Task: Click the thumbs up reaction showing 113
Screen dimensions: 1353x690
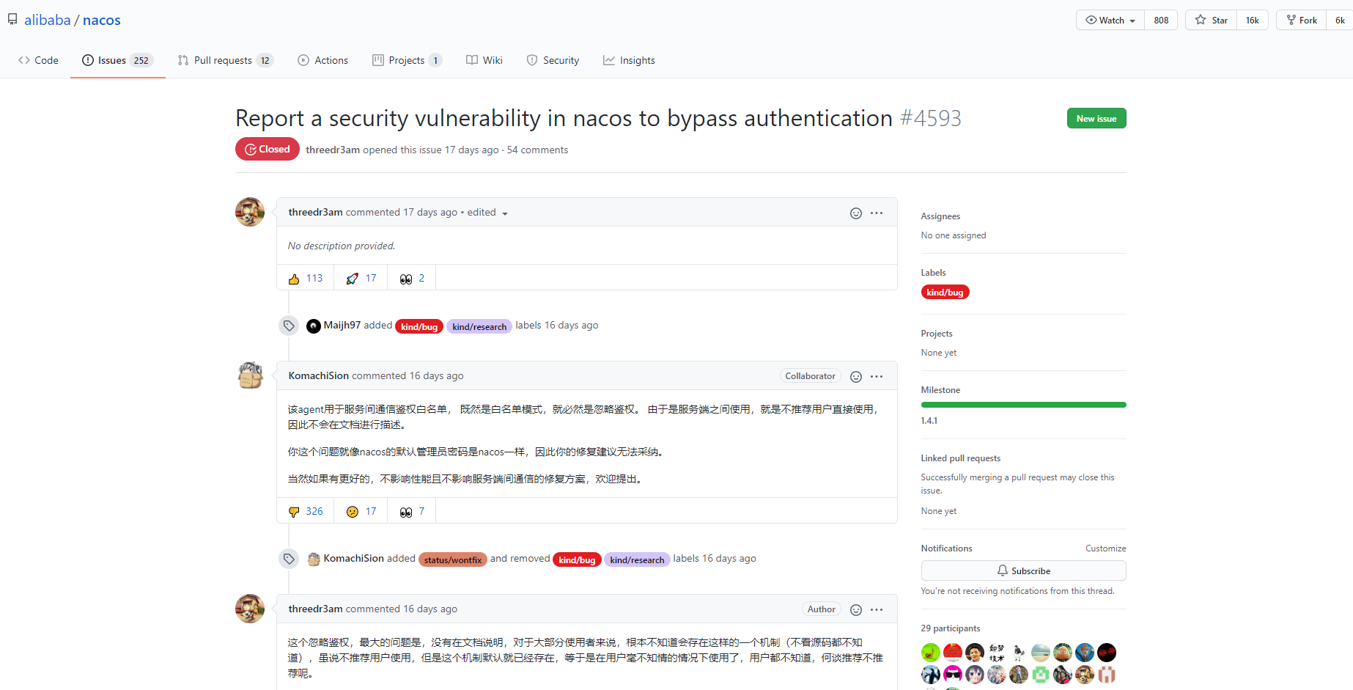Action: (x=305, y=277)
